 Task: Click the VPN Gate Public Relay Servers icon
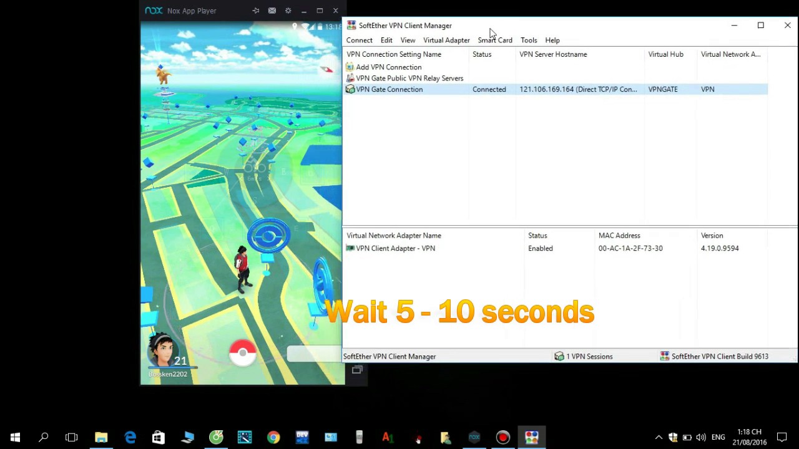[350, 78]
